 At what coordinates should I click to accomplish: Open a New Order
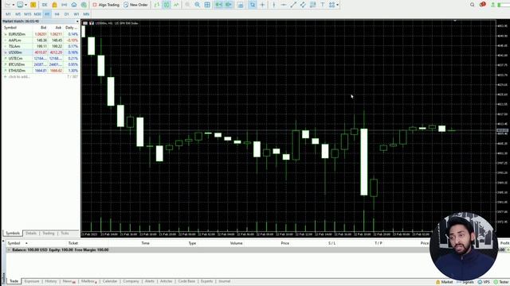(x=135, y=5)
